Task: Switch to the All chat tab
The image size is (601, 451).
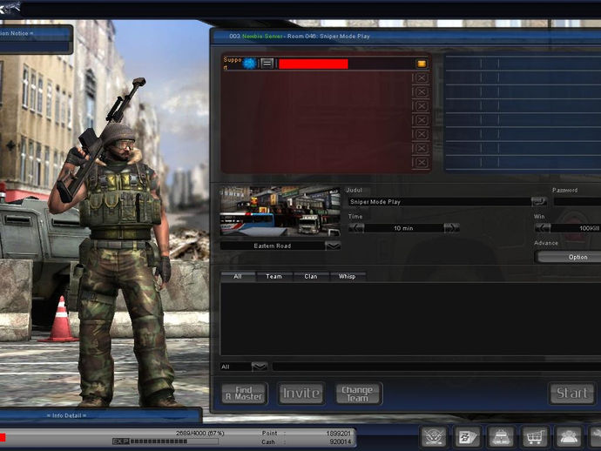Action: pos(238,276)
